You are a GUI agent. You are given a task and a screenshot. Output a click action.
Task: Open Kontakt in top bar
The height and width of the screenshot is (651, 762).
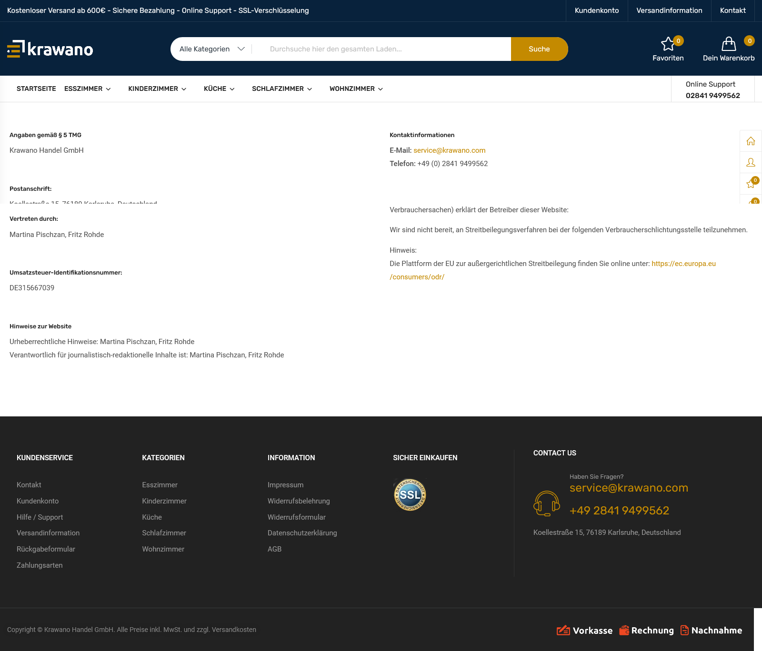pos(732,10)
